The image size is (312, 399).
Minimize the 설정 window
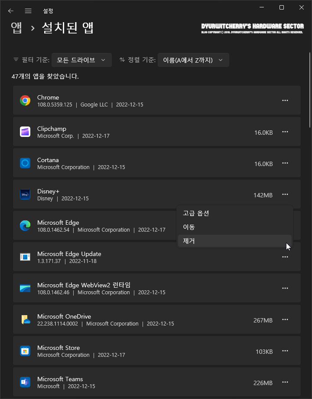coord(262,8)
